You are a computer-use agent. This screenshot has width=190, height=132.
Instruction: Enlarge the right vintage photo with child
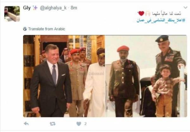tap(146, 76)
